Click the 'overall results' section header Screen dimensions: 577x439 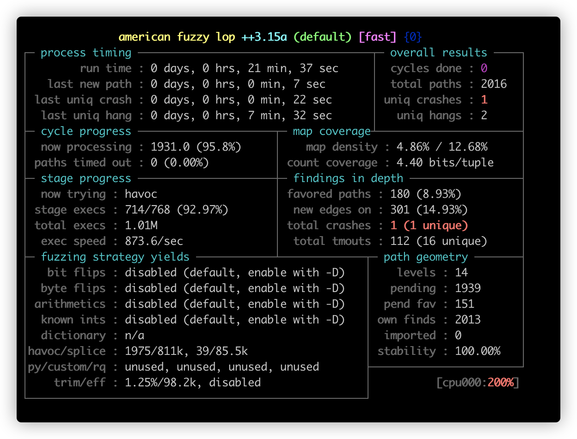point(439,53)
